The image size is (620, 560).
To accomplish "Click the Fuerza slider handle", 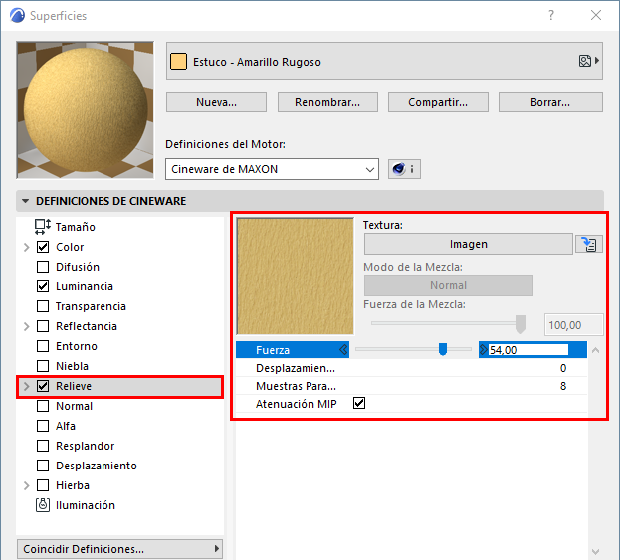I will tap(443, 349).
